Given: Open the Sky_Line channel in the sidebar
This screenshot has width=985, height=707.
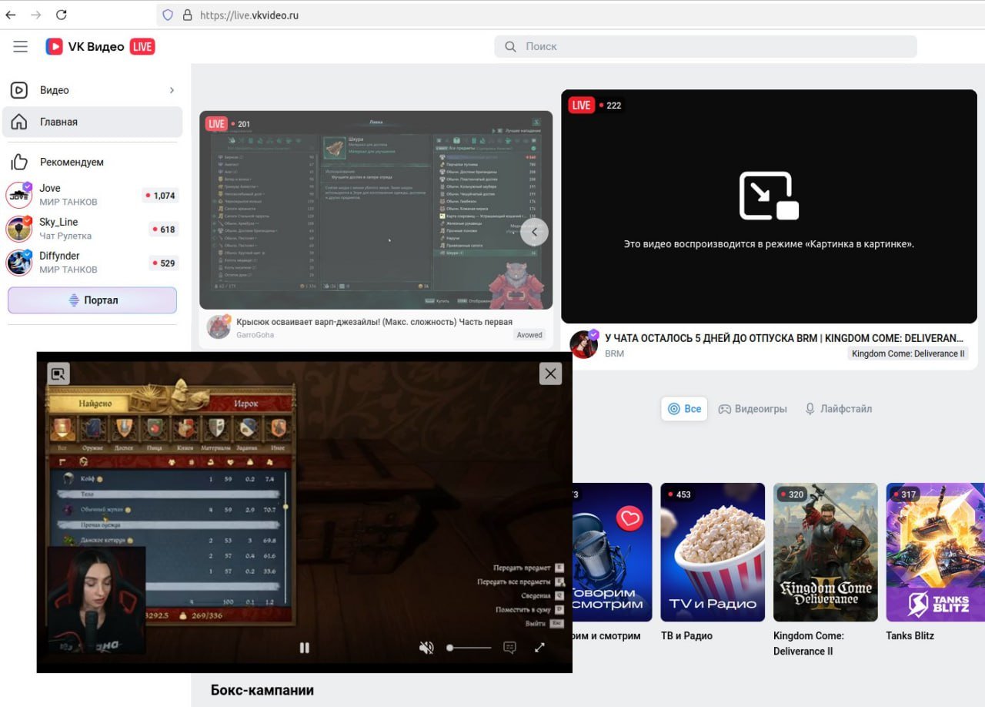Looking at the screenshot, I should click(92, 229).
